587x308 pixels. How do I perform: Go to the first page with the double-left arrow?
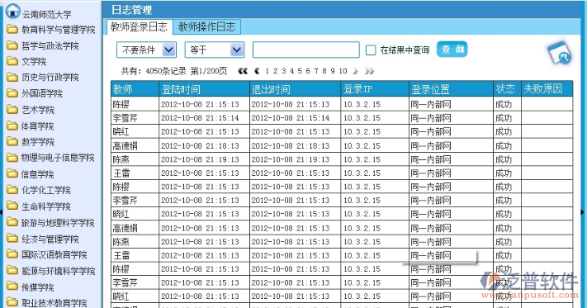coord(243,71)
